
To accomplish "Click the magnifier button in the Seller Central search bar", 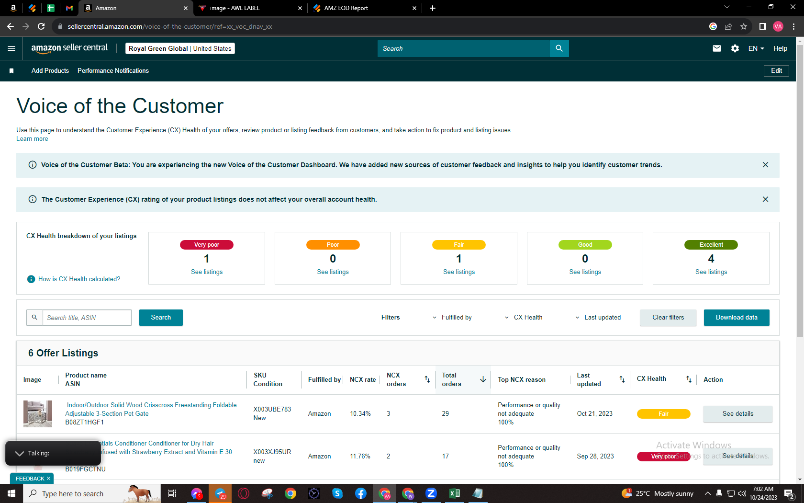I will pos(559,48).
